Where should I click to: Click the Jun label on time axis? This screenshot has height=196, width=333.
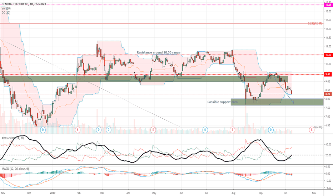tap(182, 193)
